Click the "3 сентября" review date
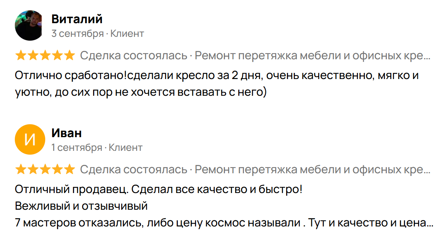Viewport: 445px width, 250px height. tap(78, 33)
